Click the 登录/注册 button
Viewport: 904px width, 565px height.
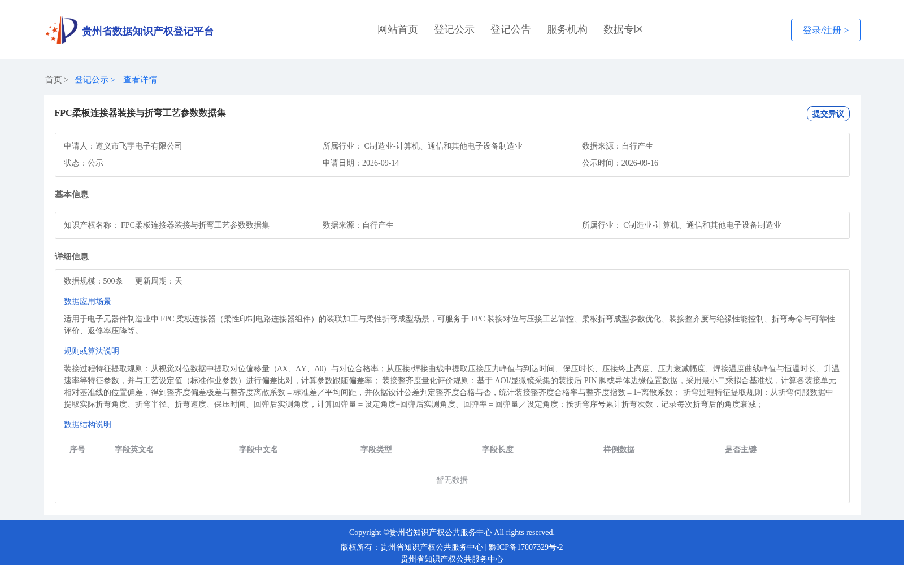[826, 30]
